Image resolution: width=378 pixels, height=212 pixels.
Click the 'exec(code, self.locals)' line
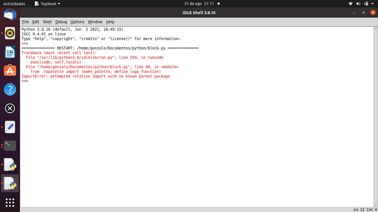coord(56,62)
